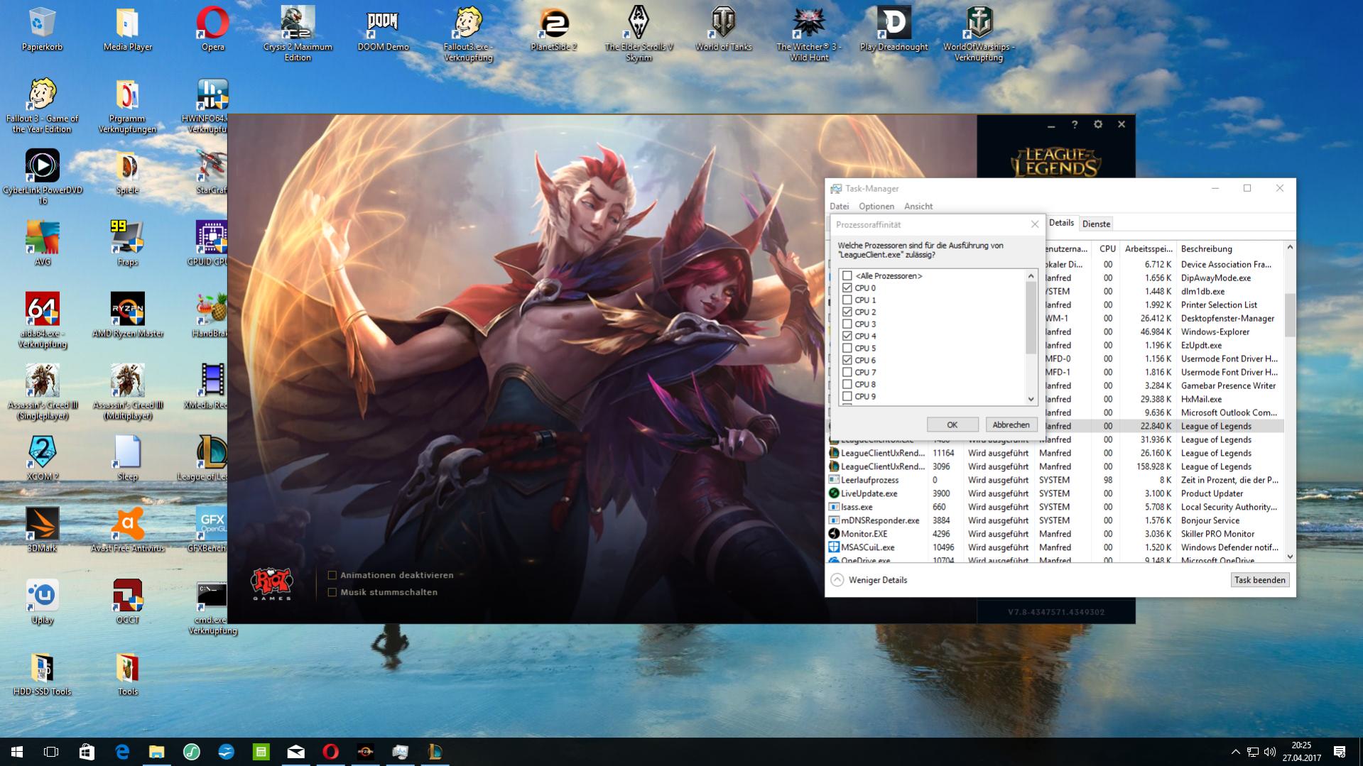Open the Windows Start button
The height and width of the screenshot is (766, 1363).
[17, 752]
